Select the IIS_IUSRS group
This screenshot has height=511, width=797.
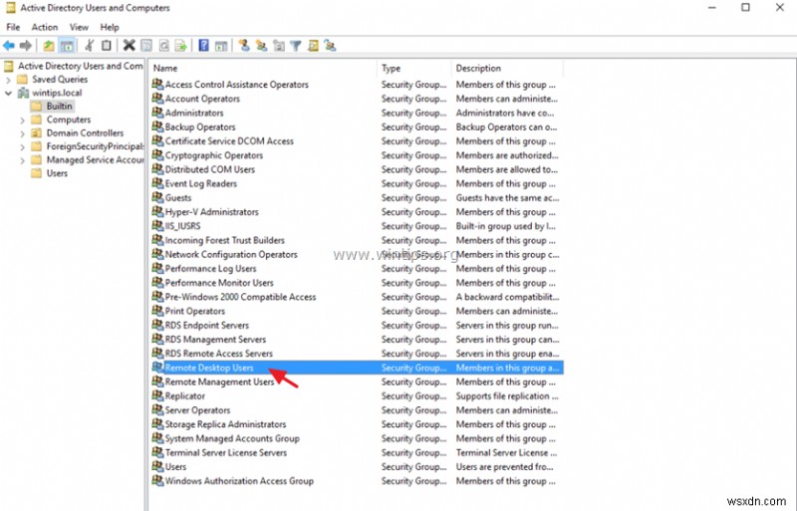[182, 226]
